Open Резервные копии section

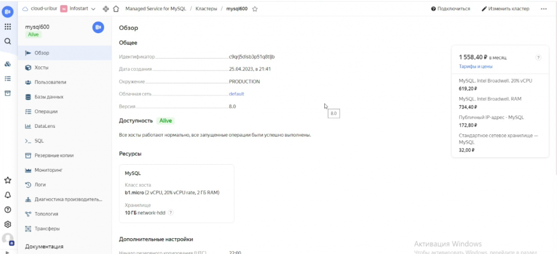65,156
